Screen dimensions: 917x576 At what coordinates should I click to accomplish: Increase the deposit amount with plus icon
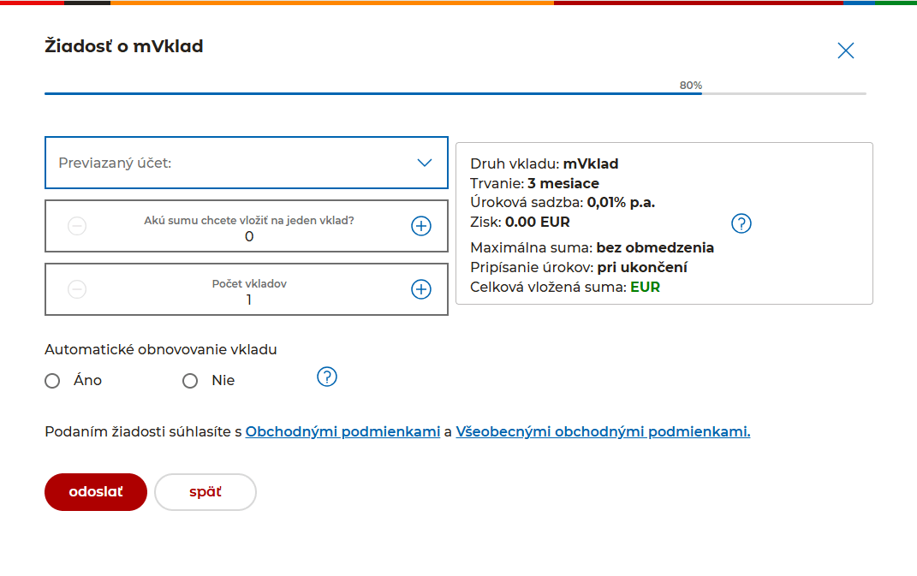click(x=420, y=226)
